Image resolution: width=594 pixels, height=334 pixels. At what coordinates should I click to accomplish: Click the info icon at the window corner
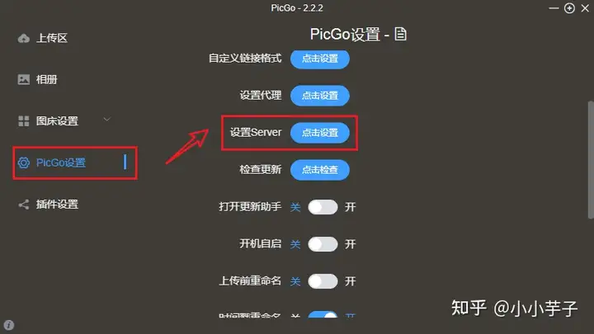[x=9, y=325]
